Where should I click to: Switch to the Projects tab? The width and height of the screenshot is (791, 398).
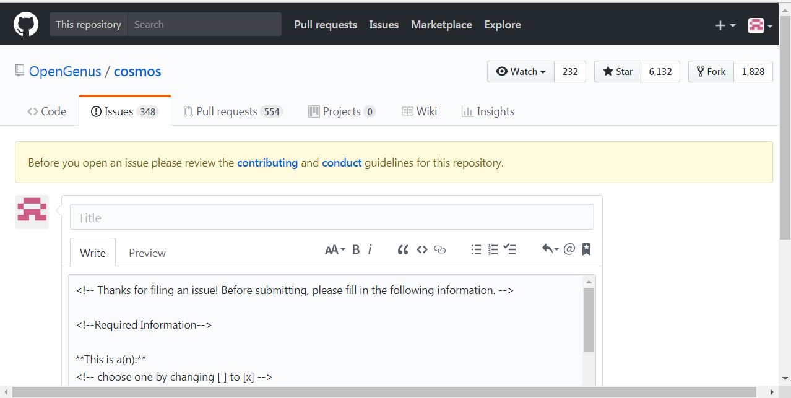[342, 111]
